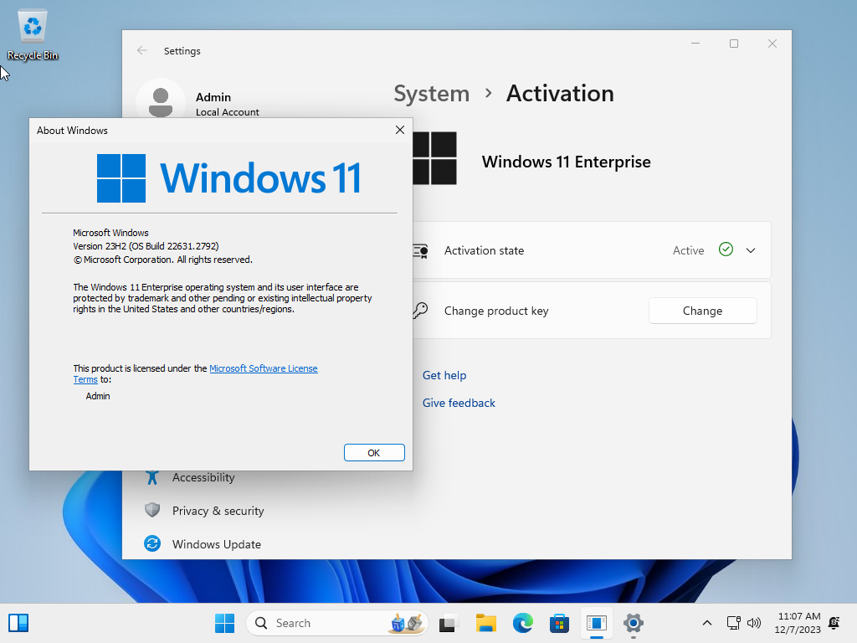Launch Microsoft Edge from the taskbar

click(x=523, y=623)
